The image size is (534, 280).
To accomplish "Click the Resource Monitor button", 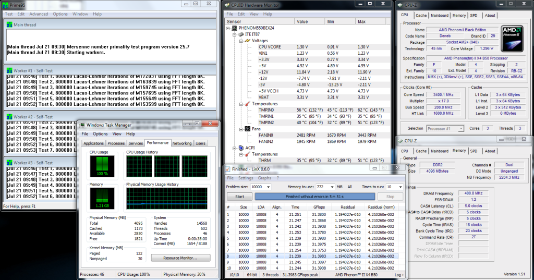I will (180, 258).
